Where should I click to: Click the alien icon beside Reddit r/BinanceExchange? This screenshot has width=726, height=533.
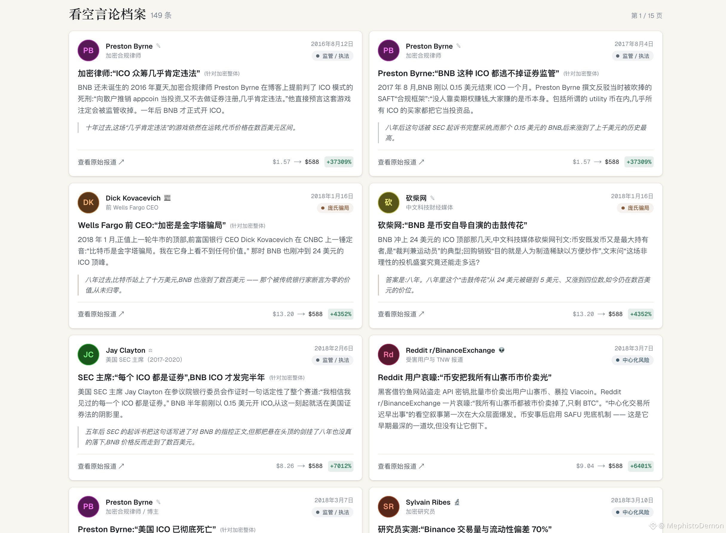[x=502, y=350]
